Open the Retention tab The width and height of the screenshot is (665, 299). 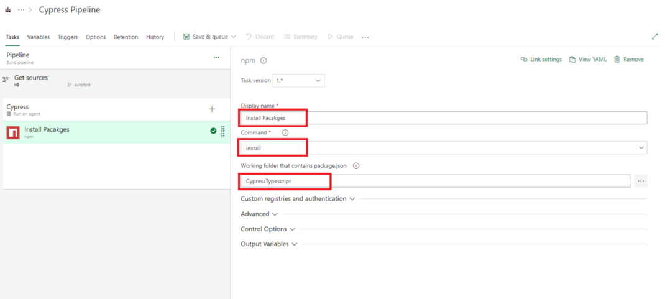coord(126,37)
